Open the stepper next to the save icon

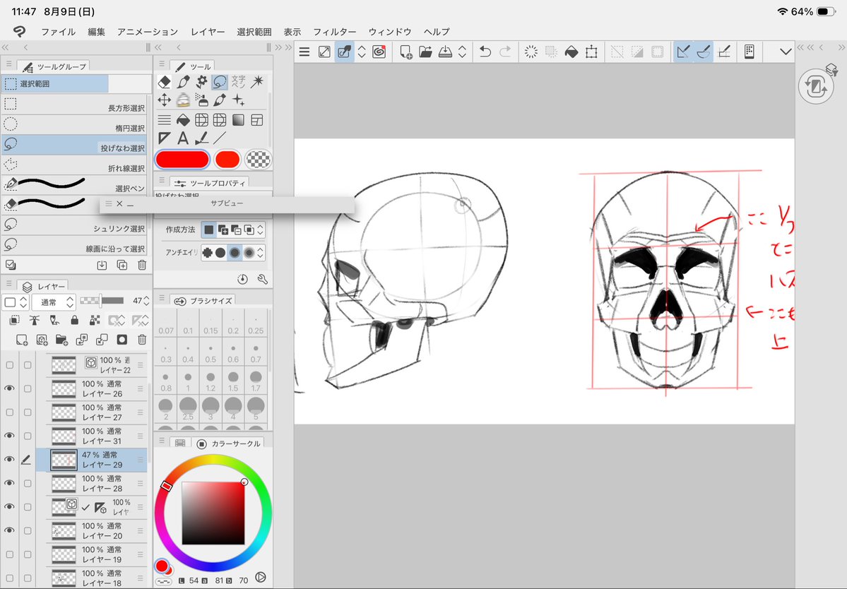click(x=463, y=52)
